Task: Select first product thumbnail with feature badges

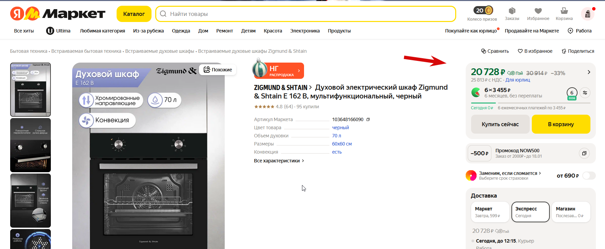Action: [31, 90]
